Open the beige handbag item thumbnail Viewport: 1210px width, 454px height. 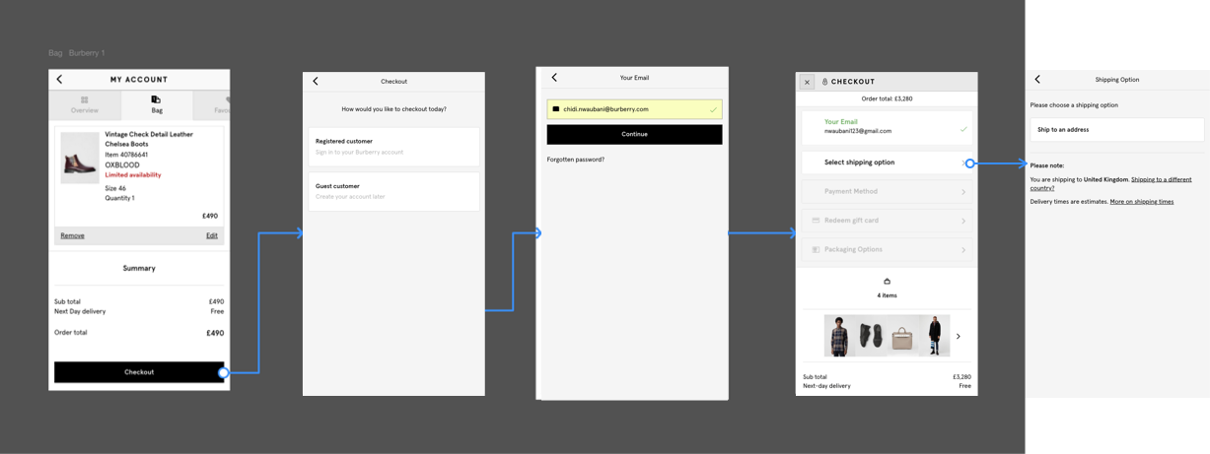coord(902,336)
